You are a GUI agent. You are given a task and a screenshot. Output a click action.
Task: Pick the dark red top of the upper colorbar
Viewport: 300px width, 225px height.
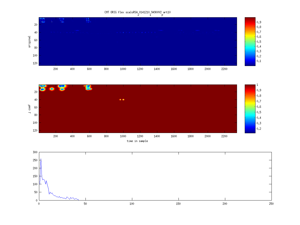click(x=250, y=18)
